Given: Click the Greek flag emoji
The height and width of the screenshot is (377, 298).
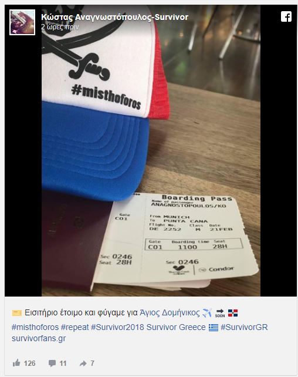Looking at the screenshot, I should [214, 328].
